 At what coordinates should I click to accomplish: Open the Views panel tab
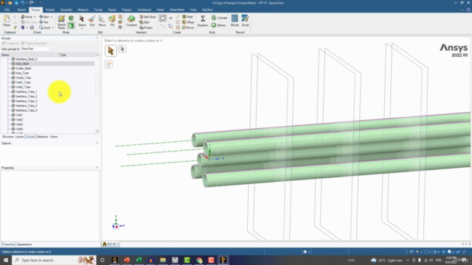point(54,137)
